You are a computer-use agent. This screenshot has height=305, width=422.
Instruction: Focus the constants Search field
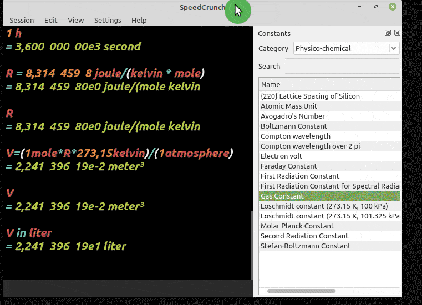(x=342, y=66)
